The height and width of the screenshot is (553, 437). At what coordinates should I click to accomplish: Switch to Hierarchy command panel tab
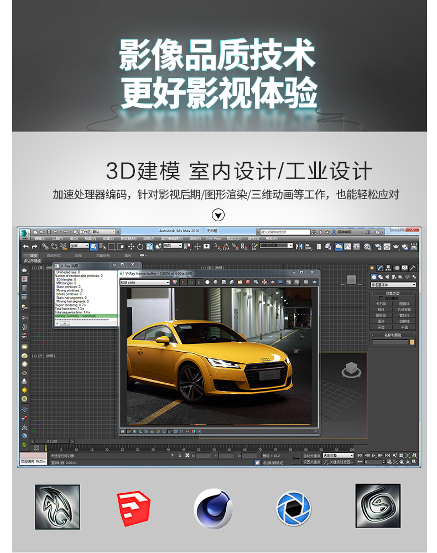tap(388, 268)
